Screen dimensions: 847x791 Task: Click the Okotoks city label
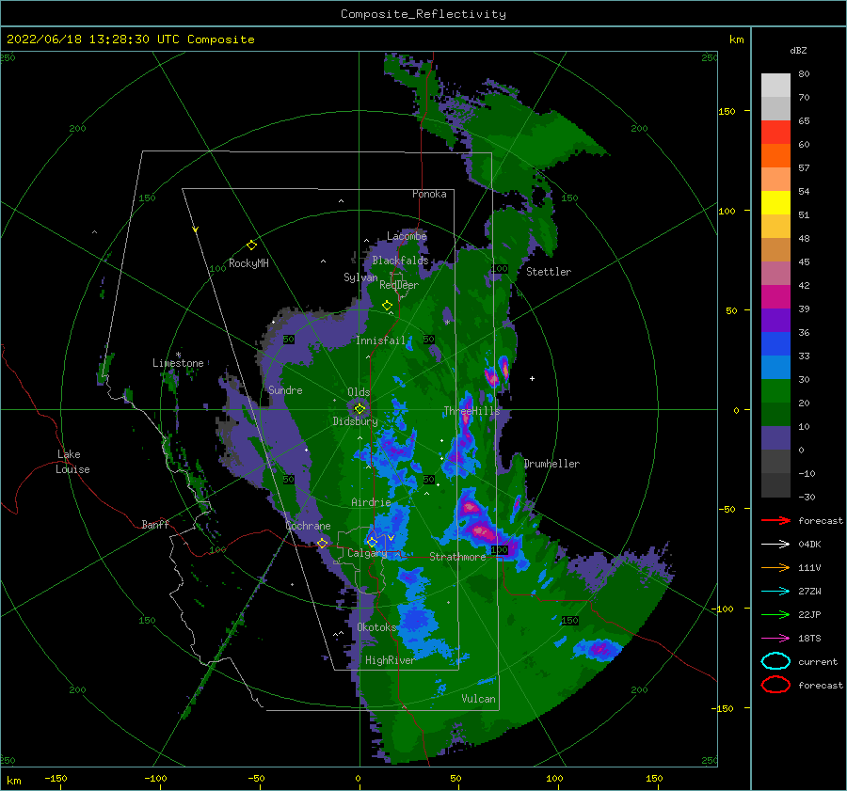pos(376,626)
